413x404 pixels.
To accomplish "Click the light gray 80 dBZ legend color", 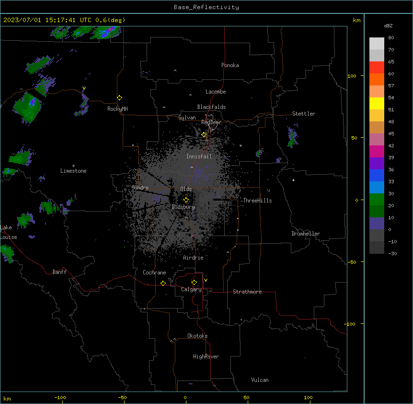I will (377, 44).
